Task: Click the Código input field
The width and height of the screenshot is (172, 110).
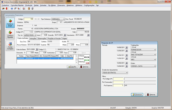Action: point(29,19)
